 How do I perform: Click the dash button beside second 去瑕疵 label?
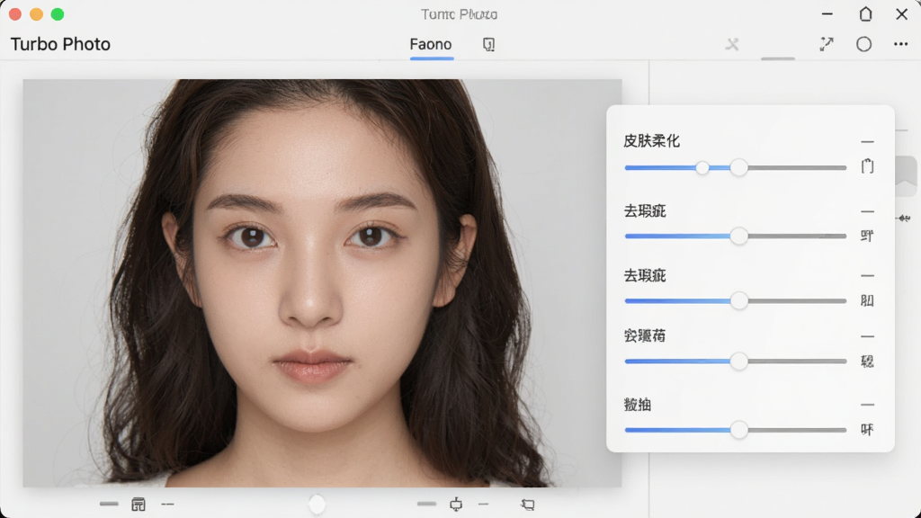[868, 275]
